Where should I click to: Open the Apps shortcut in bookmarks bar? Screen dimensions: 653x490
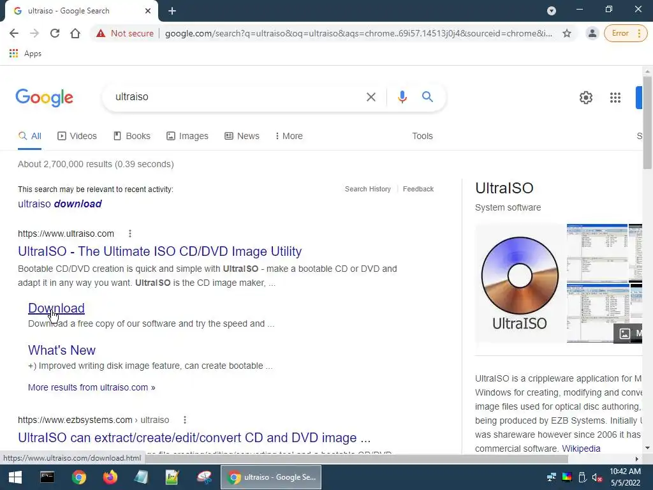[25, 54]
